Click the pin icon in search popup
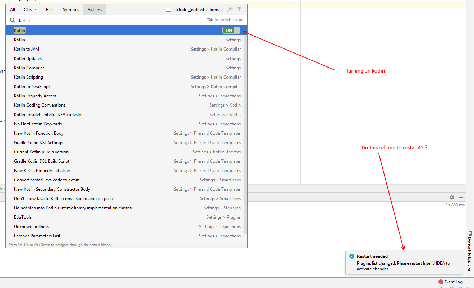Image resolution: width=474 pixels, height=288 pixels. [x=230, y=10]
